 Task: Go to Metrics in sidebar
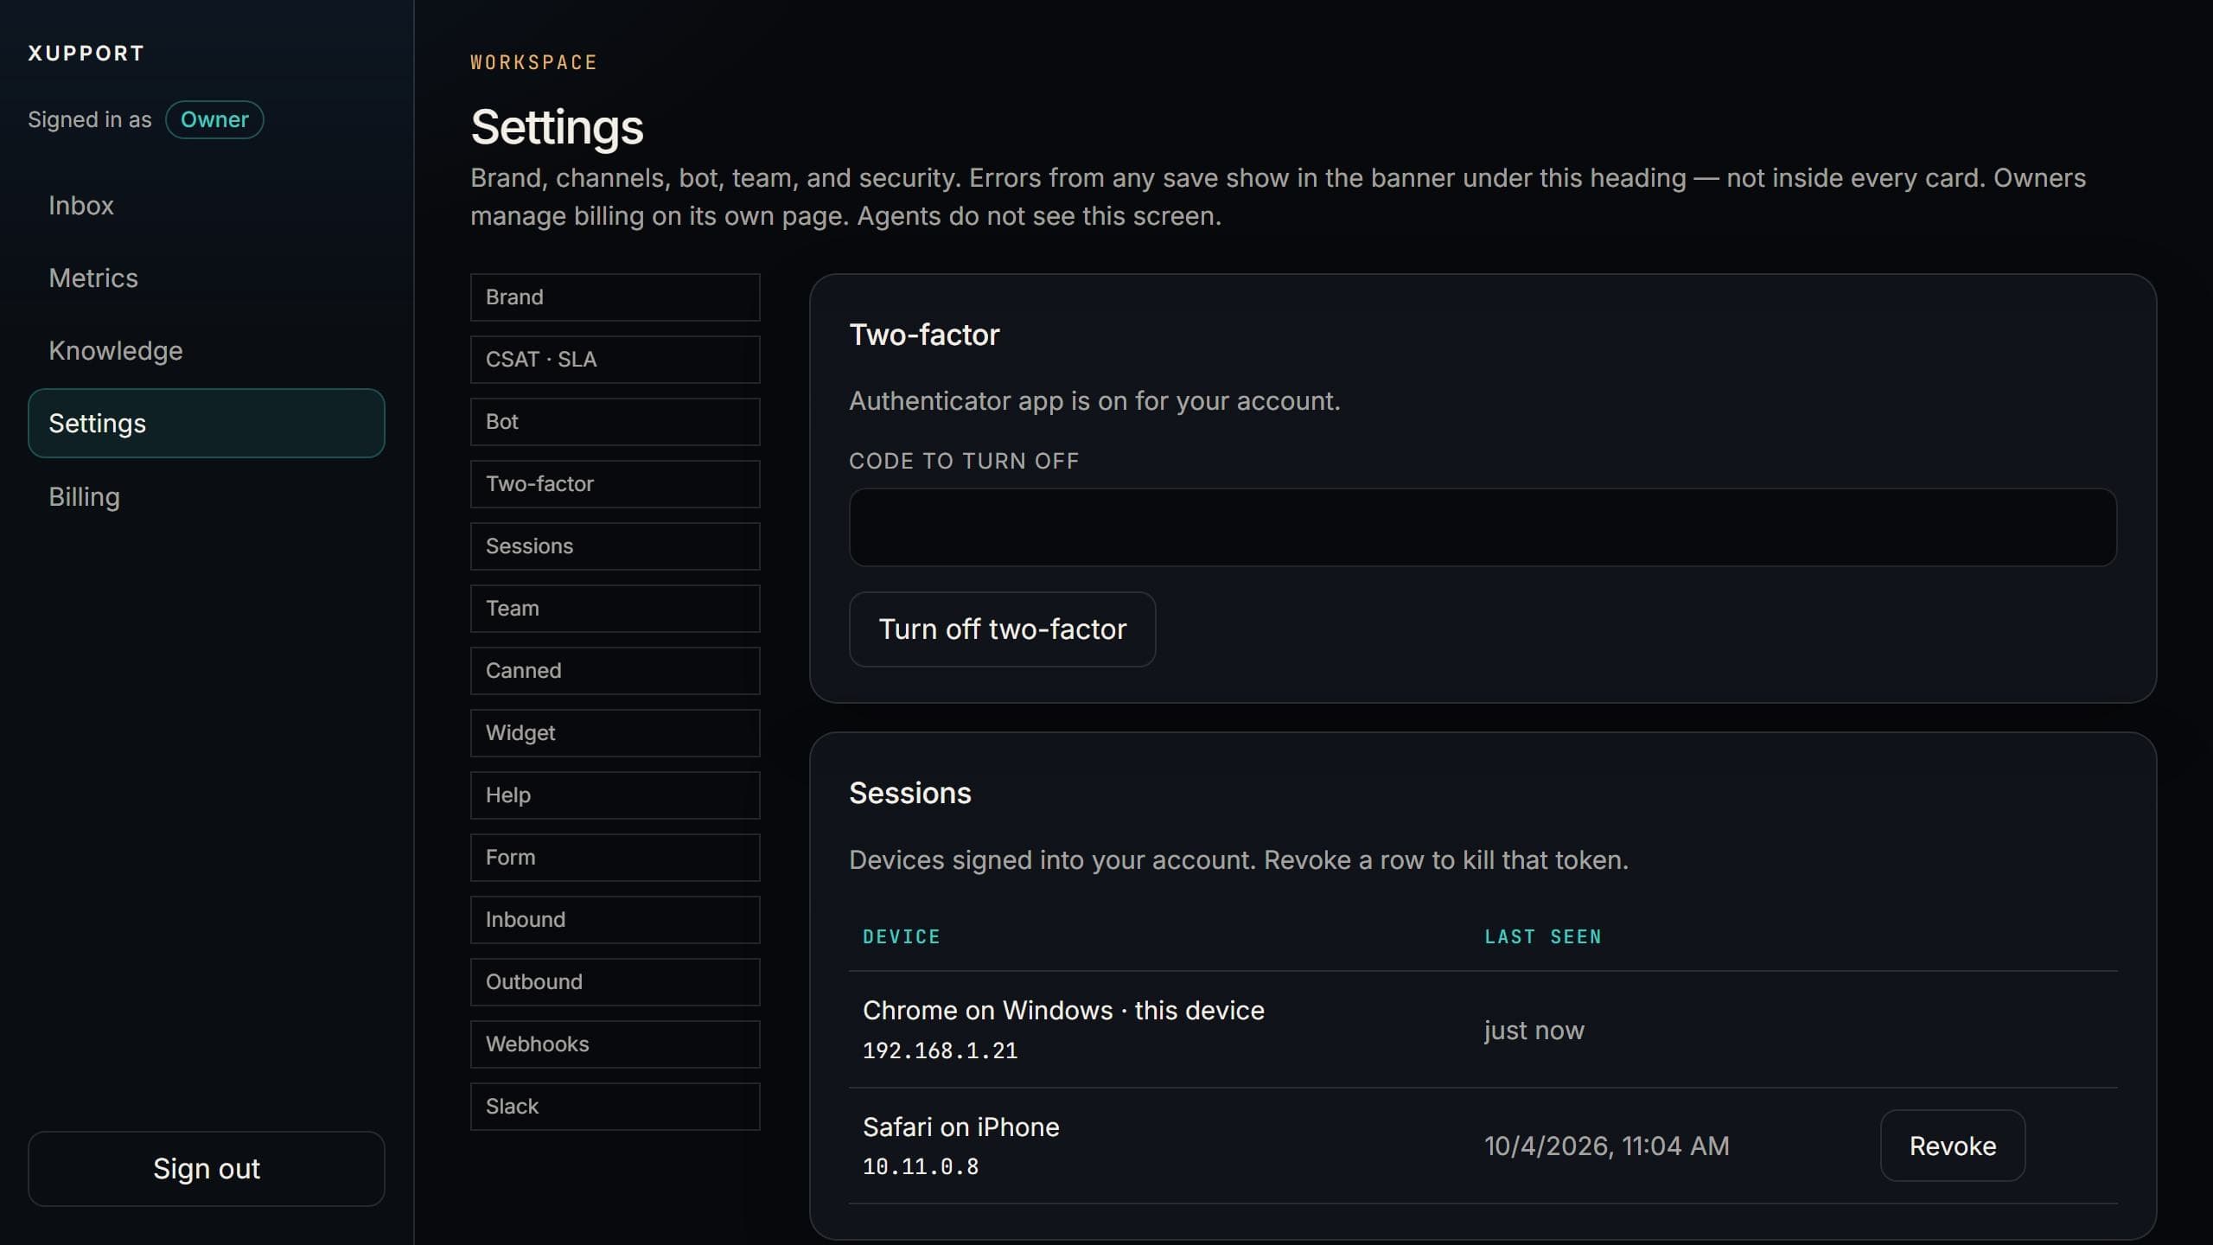click(x=206, y=278)
